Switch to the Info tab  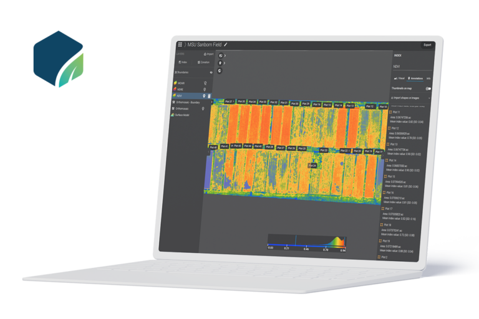(x=428, y=79)
